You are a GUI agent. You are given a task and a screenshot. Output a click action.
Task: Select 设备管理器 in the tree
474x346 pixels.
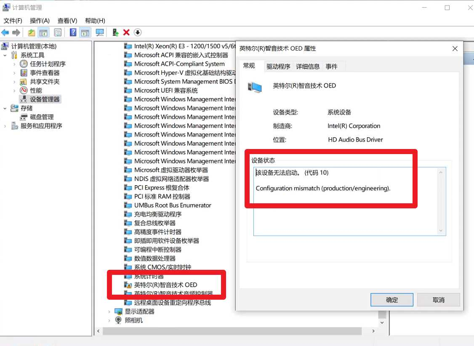45,99
